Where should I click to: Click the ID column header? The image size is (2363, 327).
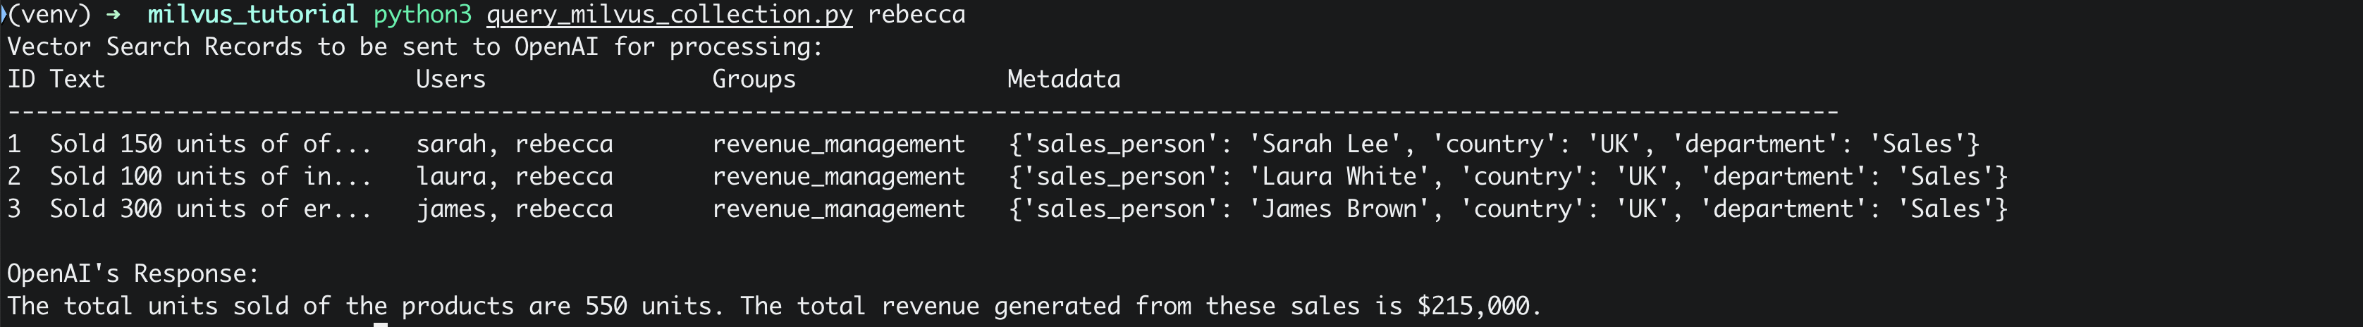tap(21, 80)
